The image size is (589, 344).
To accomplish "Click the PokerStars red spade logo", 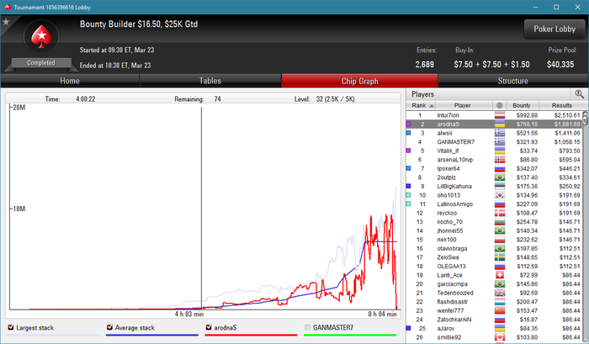I will 41,37.
